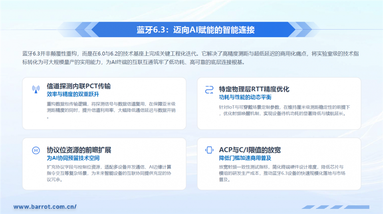Select the subtitle 功耗与性能的动态平衡

245,98
